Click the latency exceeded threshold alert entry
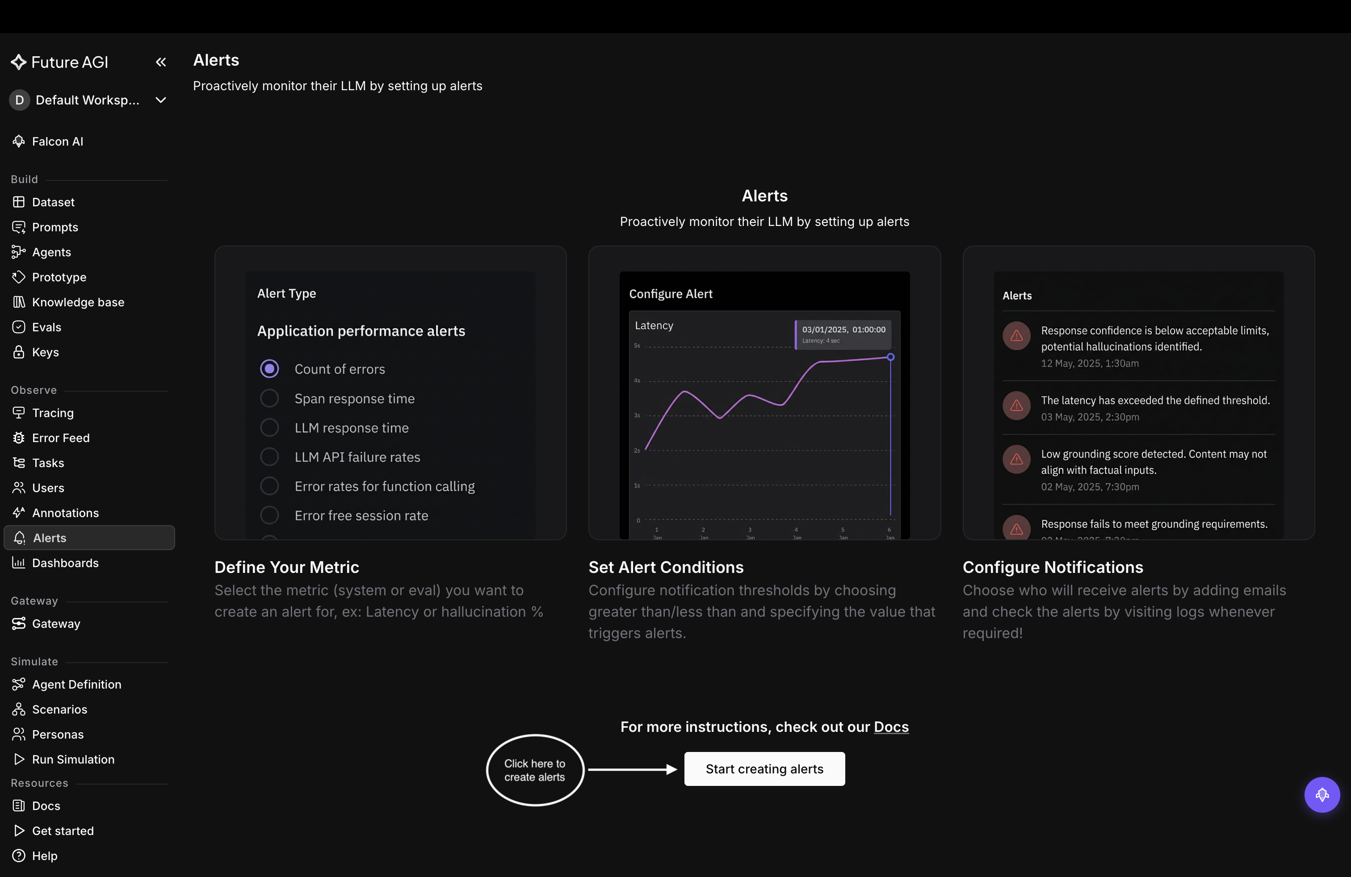Image resolution: width=1351 pixels, height=877 pixels. (x=1138, y=407)
